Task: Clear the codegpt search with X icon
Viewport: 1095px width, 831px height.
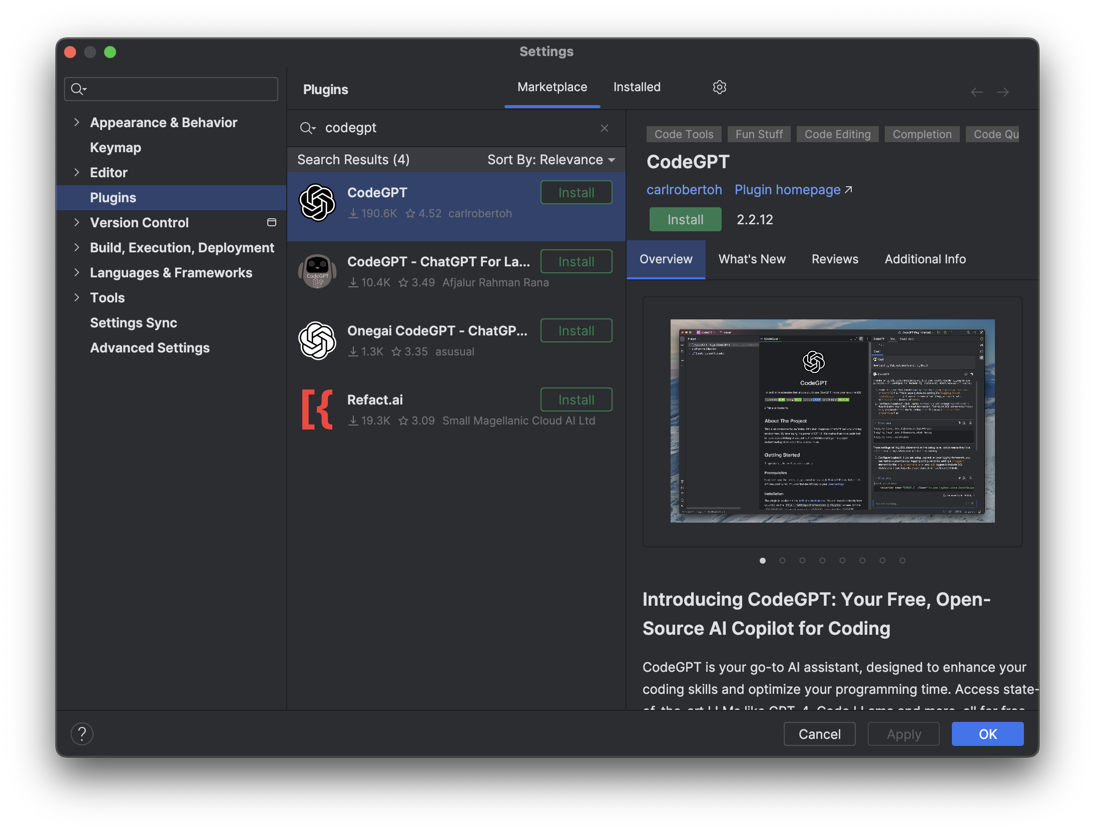Action: point(605,128)
